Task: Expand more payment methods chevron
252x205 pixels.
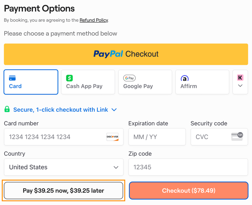Action: (x=240, y=86)
